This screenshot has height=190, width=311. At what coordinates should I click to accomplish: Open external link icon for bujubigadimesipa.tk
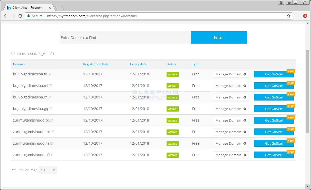pyautogui.click(x=50, y=74)
